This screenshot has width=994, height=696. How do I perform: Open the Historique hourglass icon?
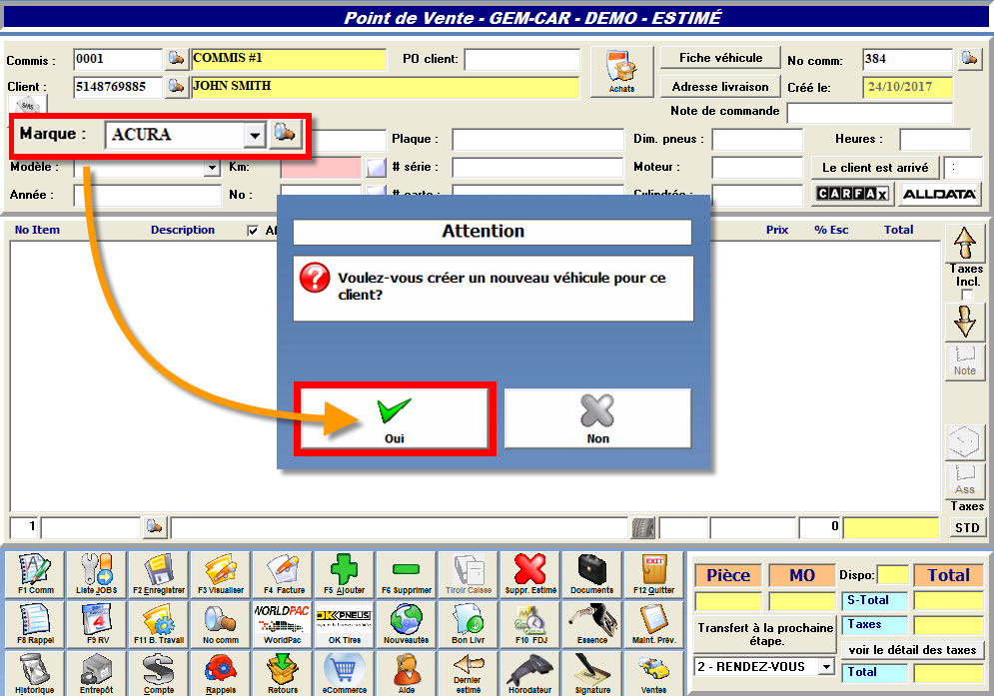36,673
